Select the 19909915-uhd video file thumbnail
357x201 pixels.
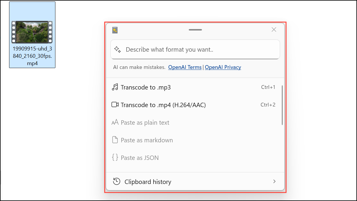pos(32,32)
